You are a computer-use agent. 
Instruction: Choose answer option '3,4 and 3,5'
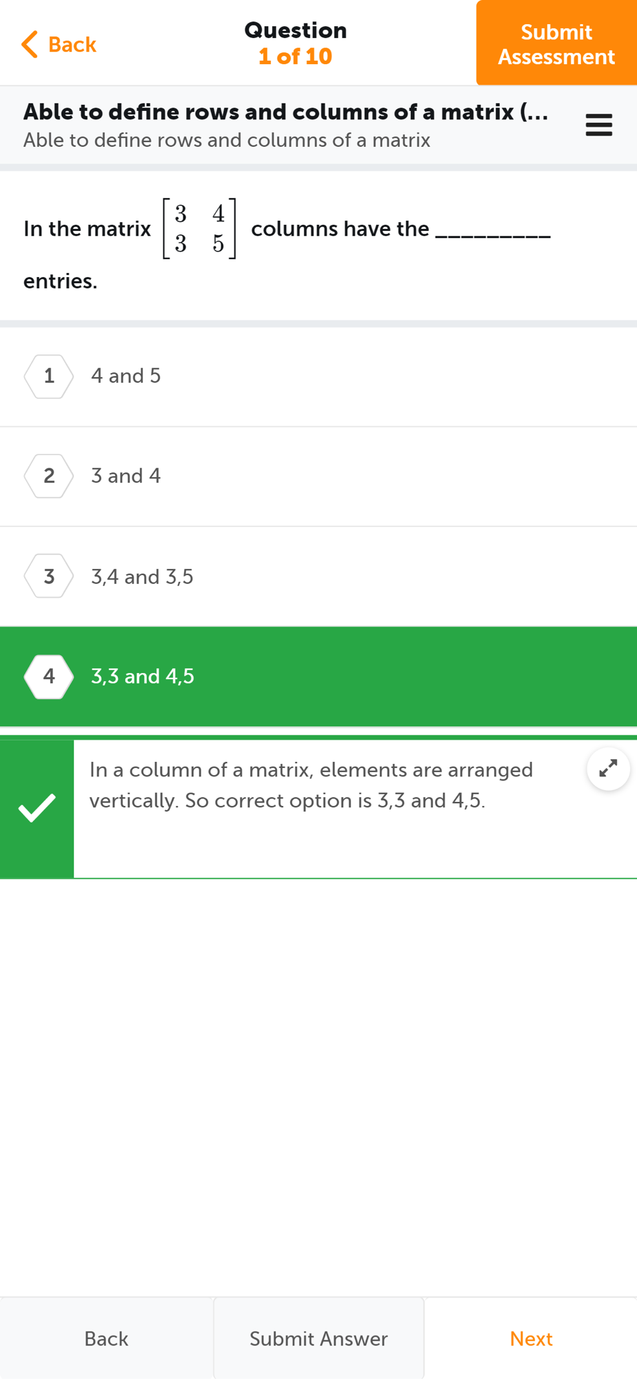point(142,576)
